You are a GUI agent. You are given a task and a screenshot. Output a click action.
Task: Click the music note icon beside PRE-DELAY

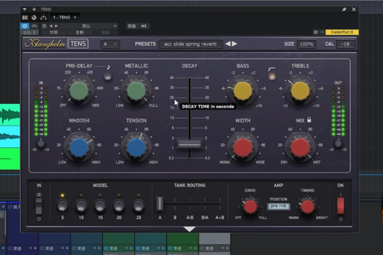coord(109,66)
